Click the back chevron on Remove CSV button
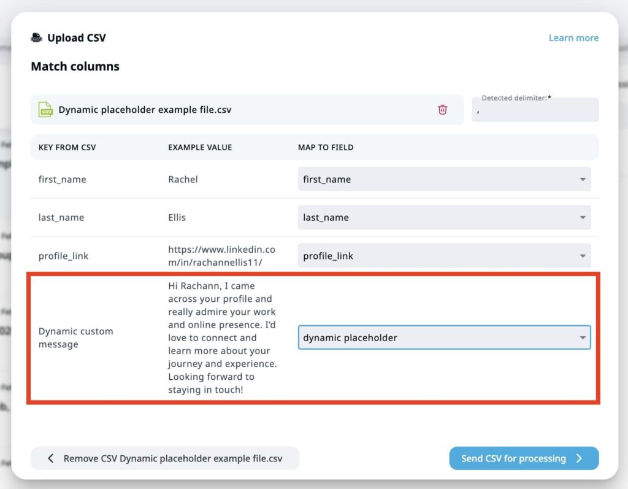This screenshot has width=628, height=489. 50,458
